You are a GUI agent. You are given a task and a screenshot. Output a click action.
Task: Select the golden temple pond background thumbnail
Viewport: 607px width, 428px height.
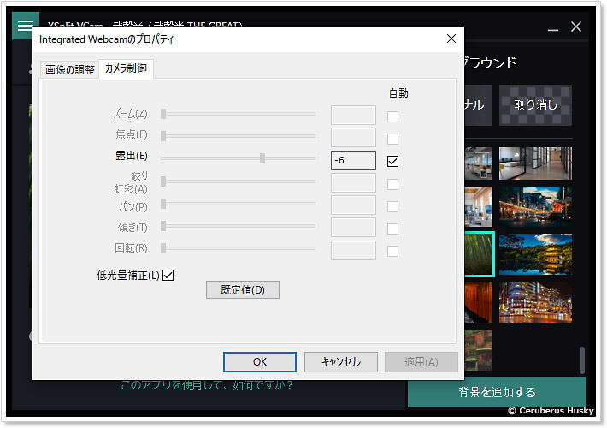click(x=535, y=254)
